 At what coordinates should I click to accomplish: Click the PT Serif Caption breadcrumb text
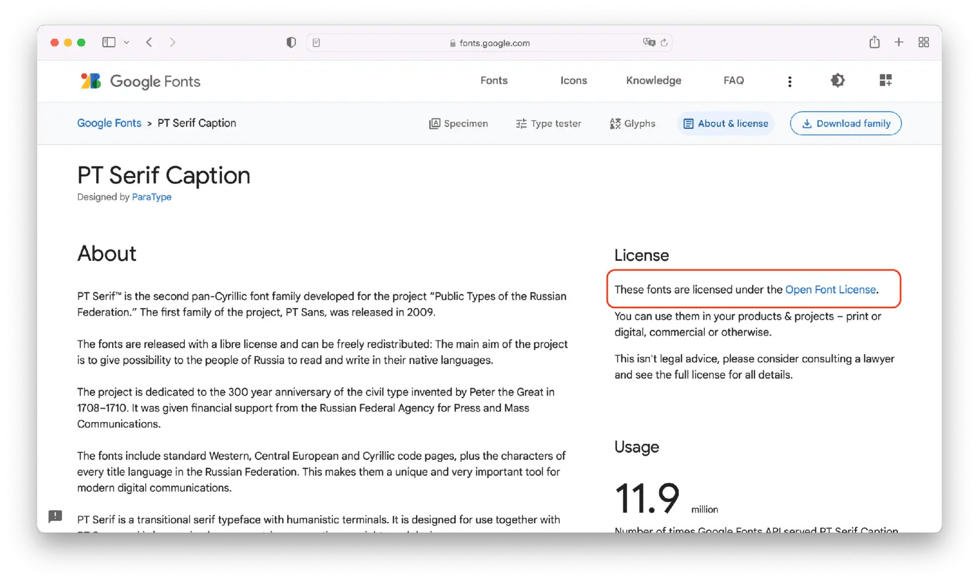(197, 123)
